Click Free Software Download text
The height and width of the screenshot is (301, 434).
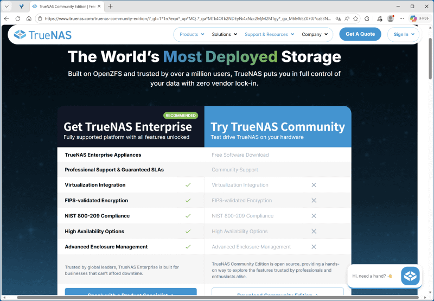[240, 155]
